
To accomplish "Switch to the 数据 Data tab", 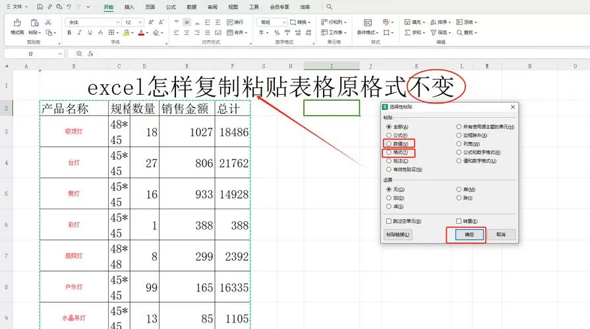I will click(x=192, y=7).
